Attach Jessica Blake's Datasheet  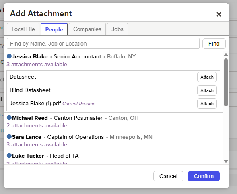click(207, 77)
